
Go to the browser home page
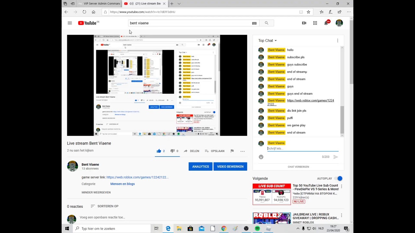click(93, 12)
